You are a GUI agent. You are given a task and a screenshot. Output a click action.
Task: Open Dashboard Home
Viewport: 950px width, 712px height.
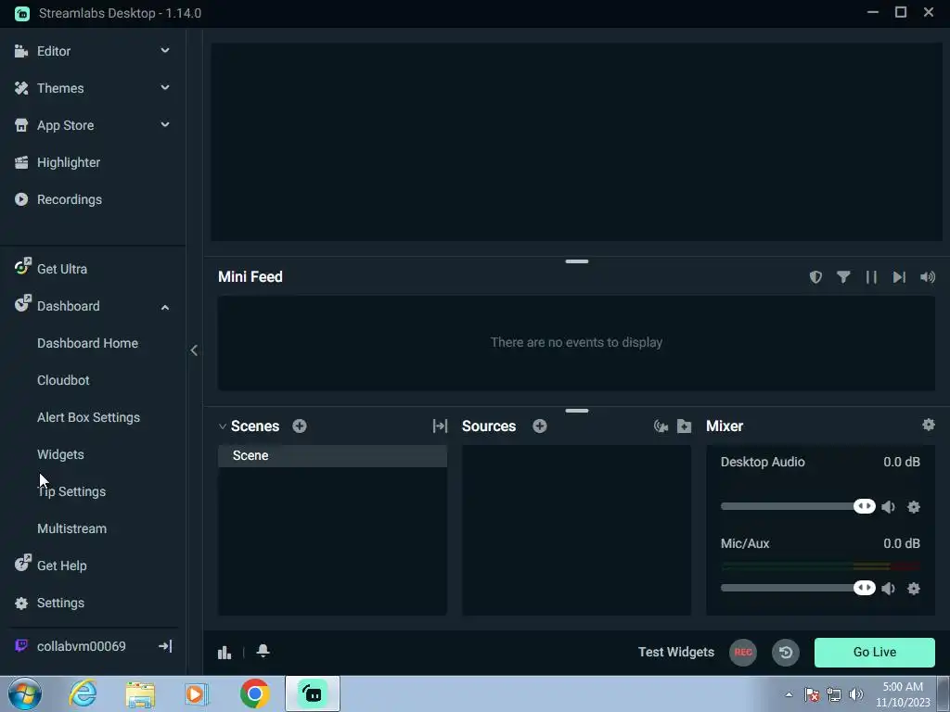tap(87, 343)
